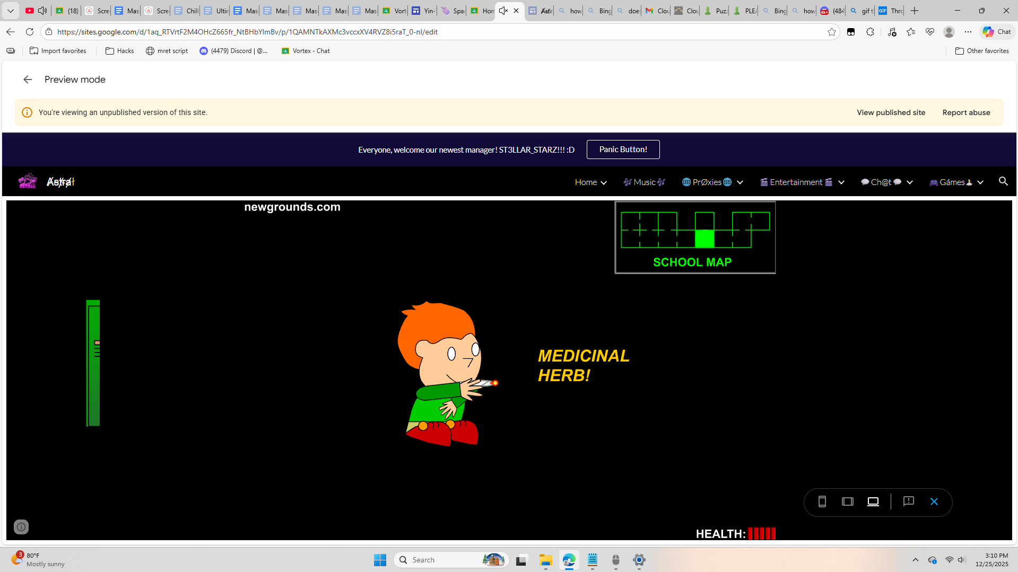Click View published site link

pyautogui.click(x=891, y=112)
